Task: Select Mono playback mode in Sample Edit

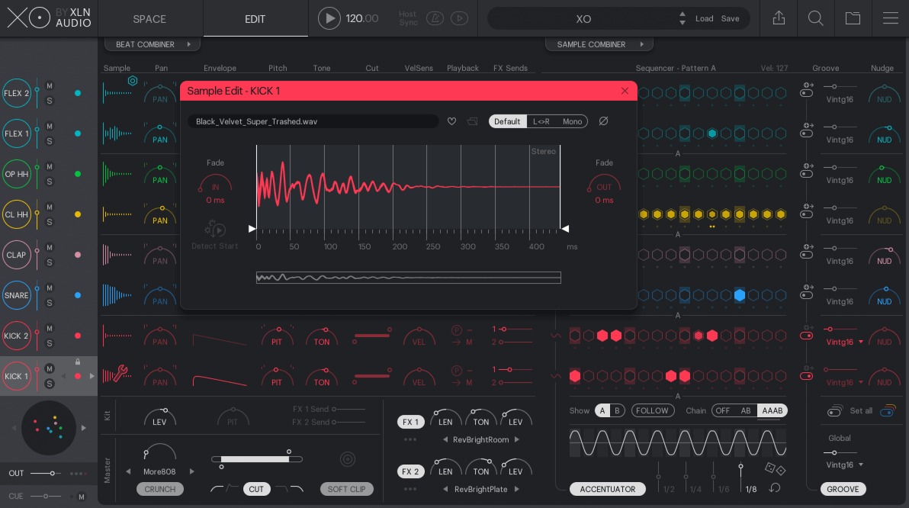Action: point(572,121)
